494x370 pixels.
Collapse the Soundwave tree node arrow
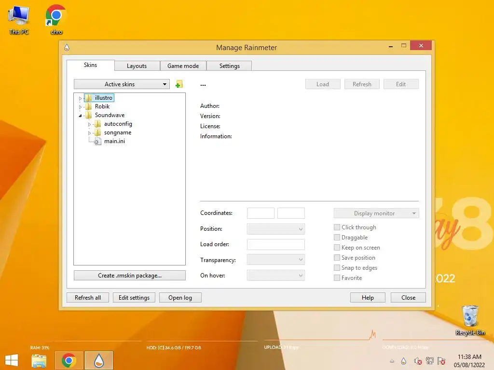[81, 116]
